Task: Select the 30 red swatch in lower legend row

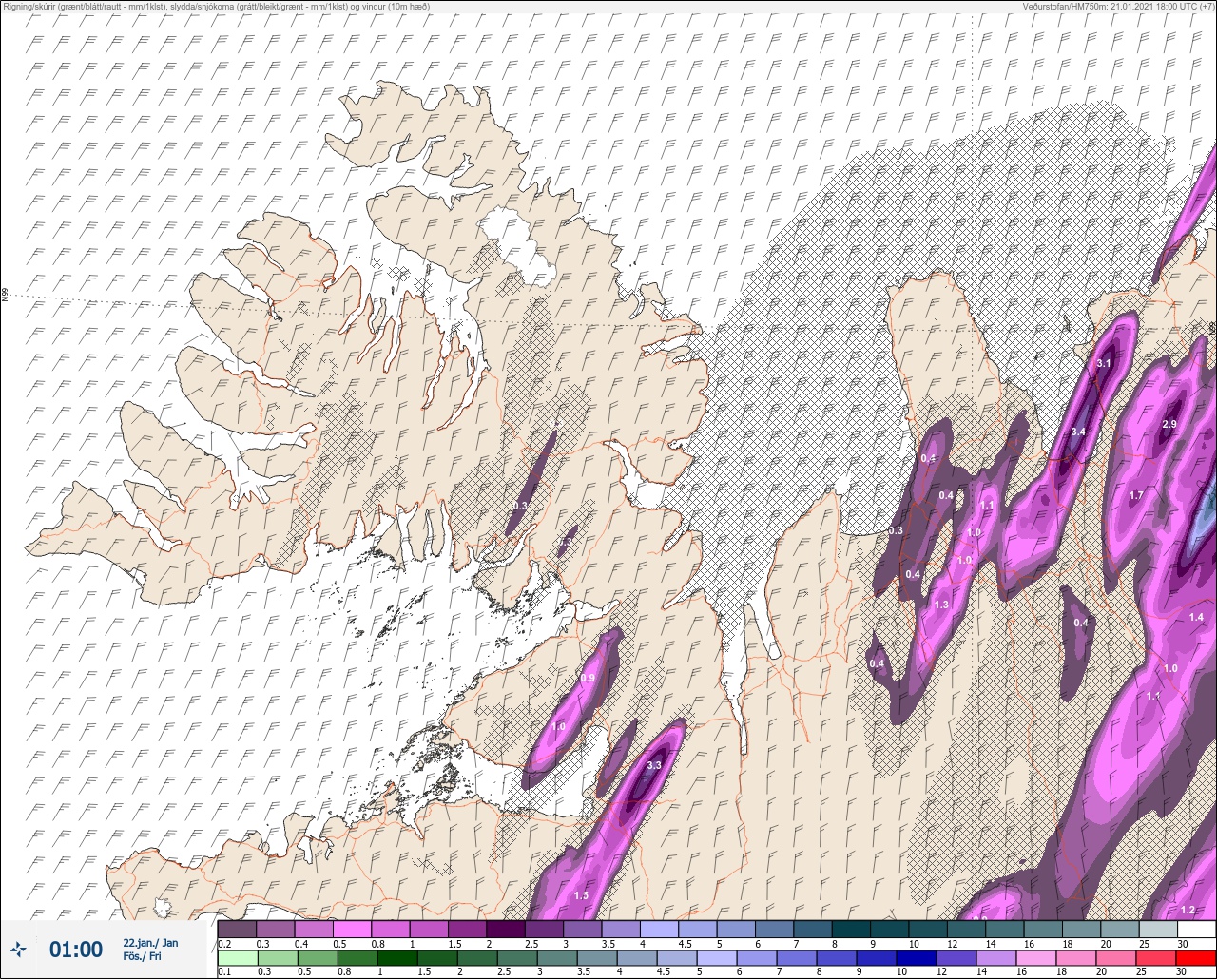Action: [x=1196, y=957]
